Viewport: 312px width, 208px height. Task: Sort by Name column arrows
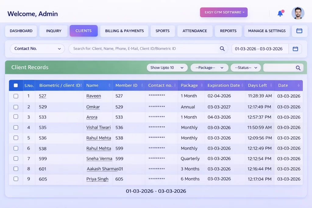109,86
